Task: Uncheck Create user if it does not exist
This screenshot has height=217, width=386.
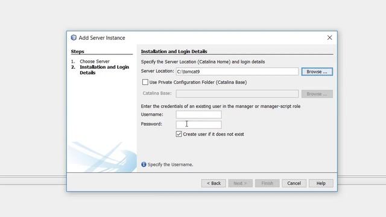Action: pyautogui.click(x=179, y=134)
